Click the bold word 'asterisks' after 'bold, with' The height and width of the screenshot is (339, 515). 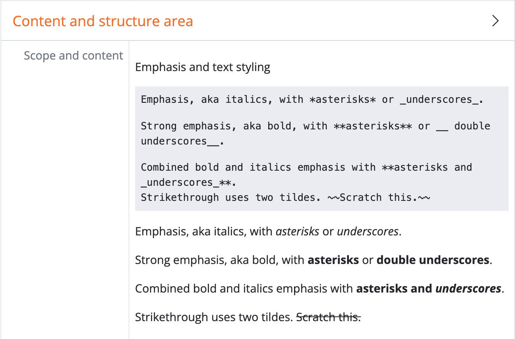[333, 260]
